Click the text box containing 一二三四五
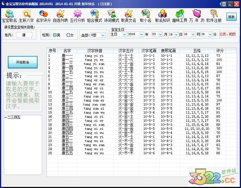Screen dimensions: 241x188 point(23,145)
